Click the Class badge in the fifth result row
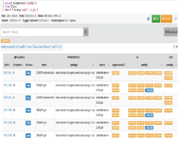The width and height of the screenshot is (179, 141). click(28, 123)
